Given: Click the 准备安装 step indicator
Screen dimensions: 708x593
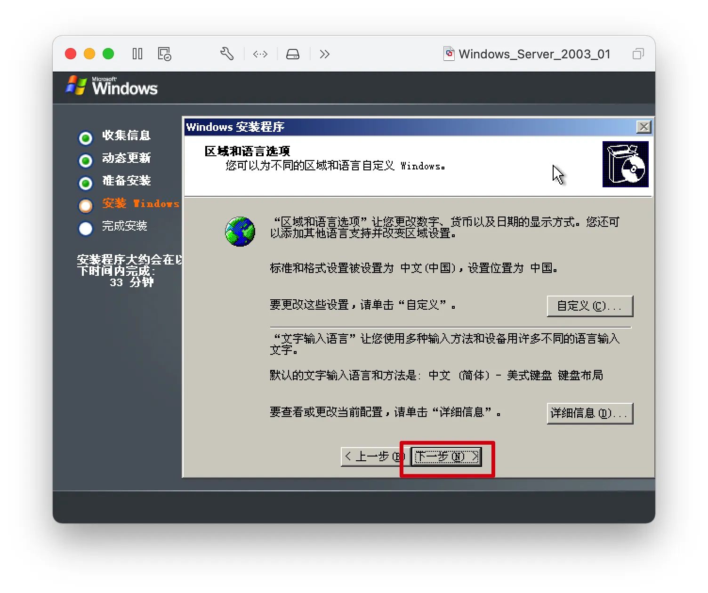Looking at the screenshot, I should (x=86, y=183).
